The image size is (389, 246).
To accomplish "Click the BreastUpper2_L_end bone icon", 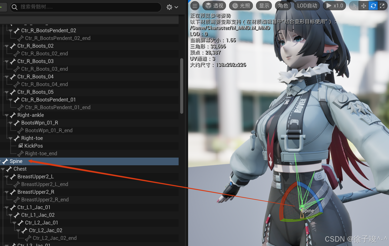I will click(17, 184).
